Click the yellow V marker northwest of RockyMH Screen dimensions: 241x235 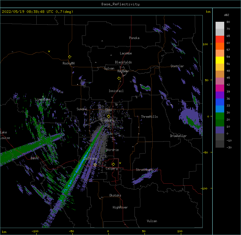pos(49,51)
